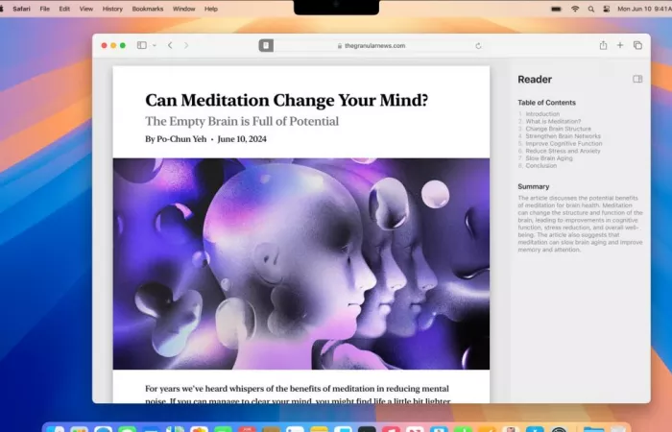Click the Reader mode icon in address bar

pos(266,45)
